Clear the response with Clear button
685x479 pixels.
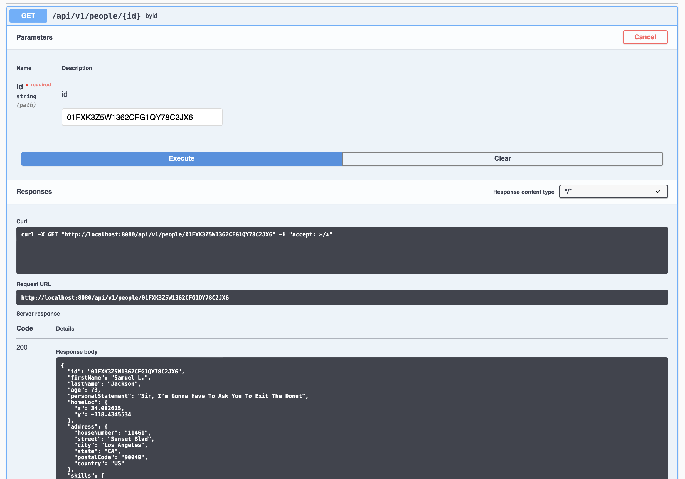point(502,158)
